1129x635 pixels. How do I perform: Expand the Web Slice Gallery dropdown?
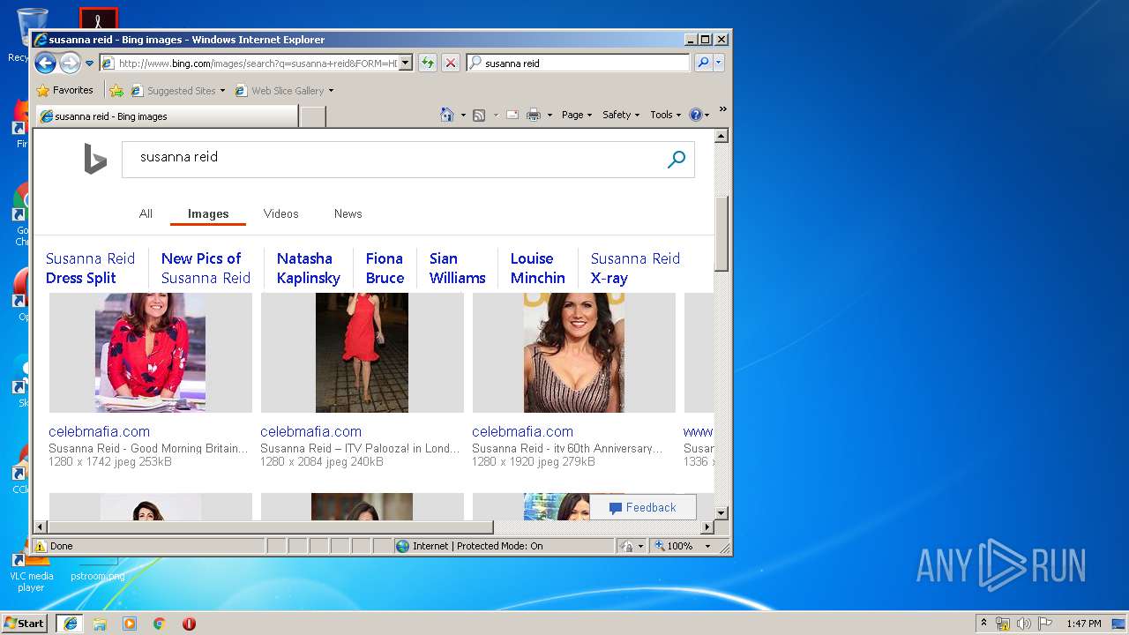pos(331,91)
